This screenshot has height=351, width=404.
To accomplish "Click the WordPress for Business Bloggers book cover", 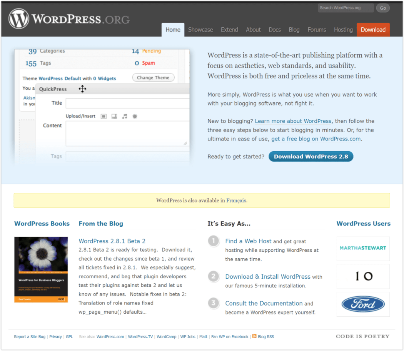I will pos(41,269).
